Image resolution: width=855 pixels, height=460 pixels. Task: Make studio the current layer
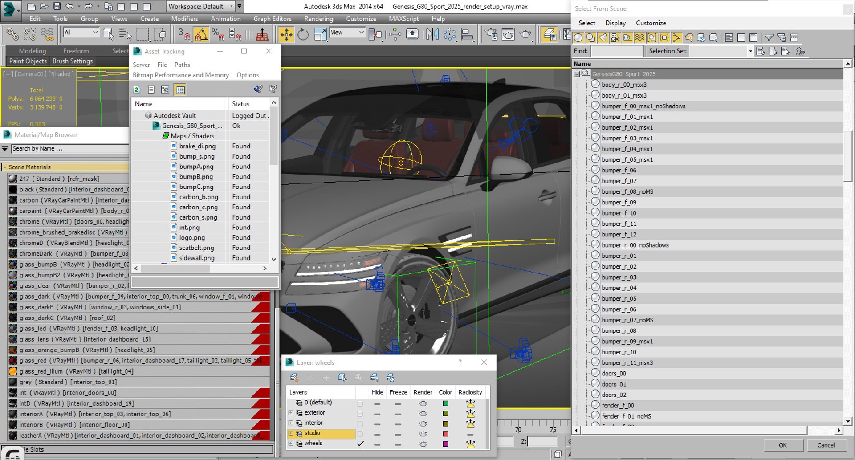point(360,434)
